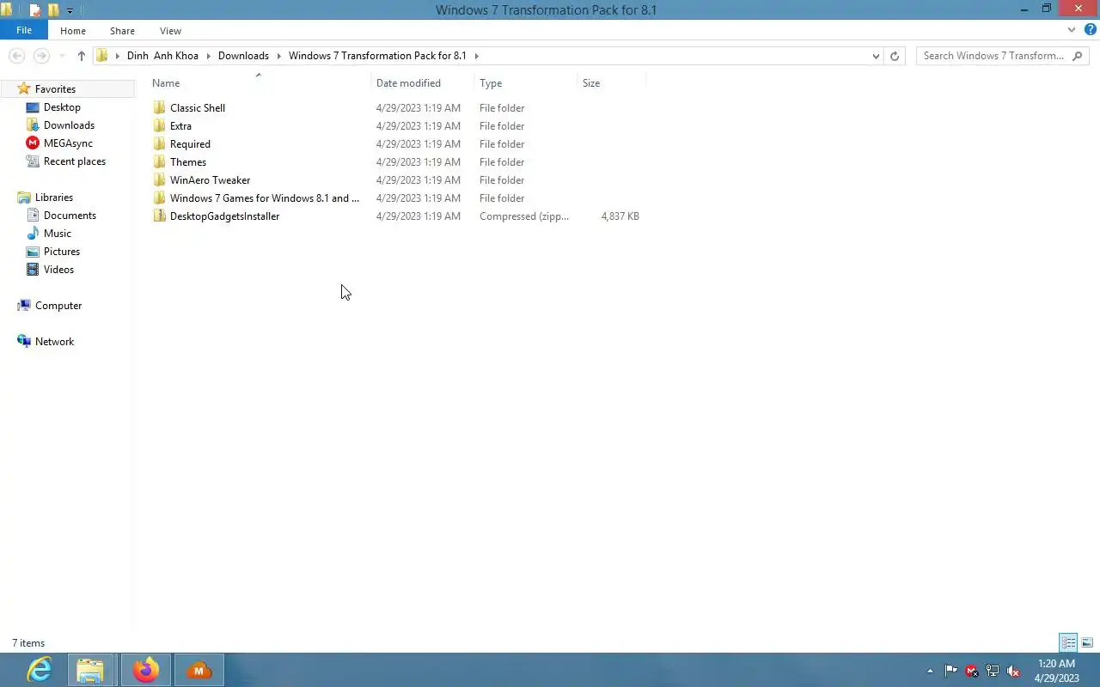
Task: Open the address bar history dropdown
Action: coord(876,56)
